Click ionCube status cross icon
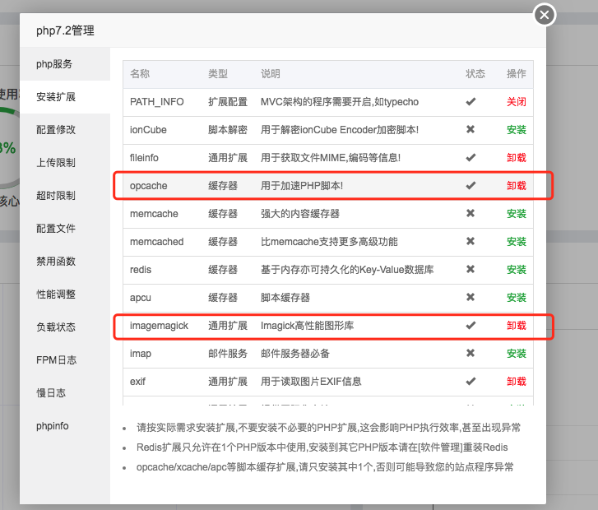 point(471,129)
